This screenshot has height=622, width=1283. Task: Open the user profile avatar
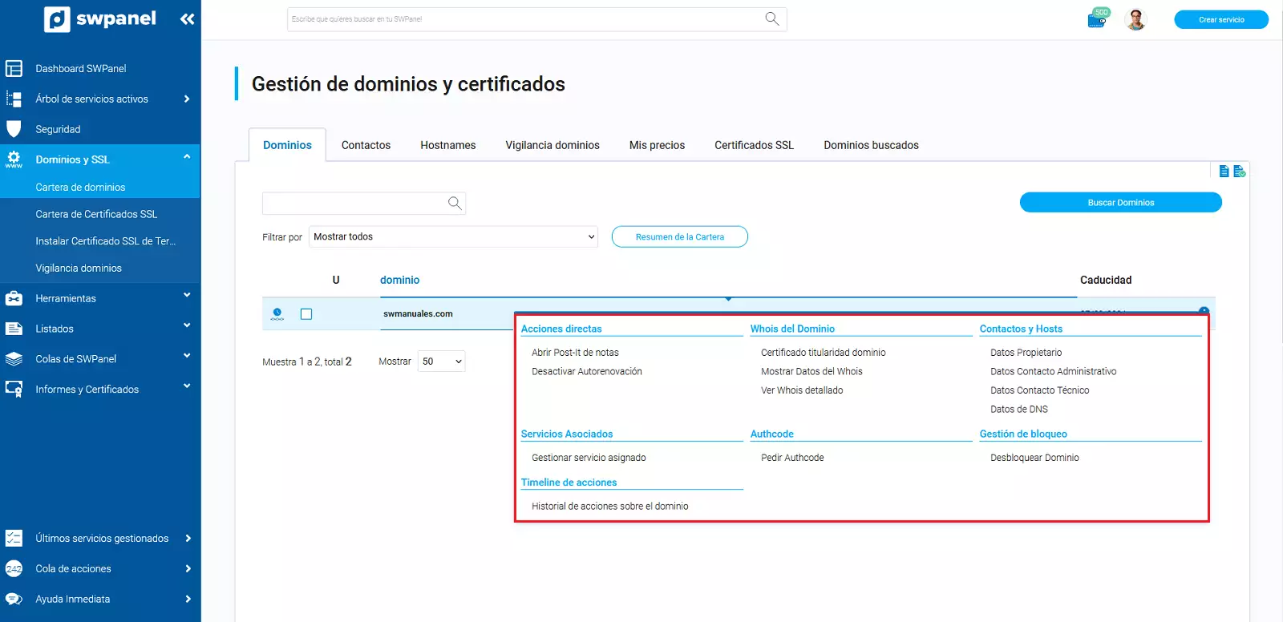1135,19
